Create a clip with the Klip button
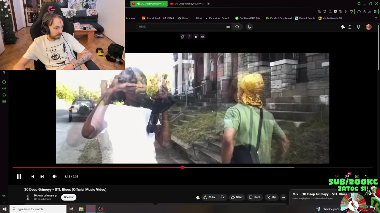 point(271,197)
